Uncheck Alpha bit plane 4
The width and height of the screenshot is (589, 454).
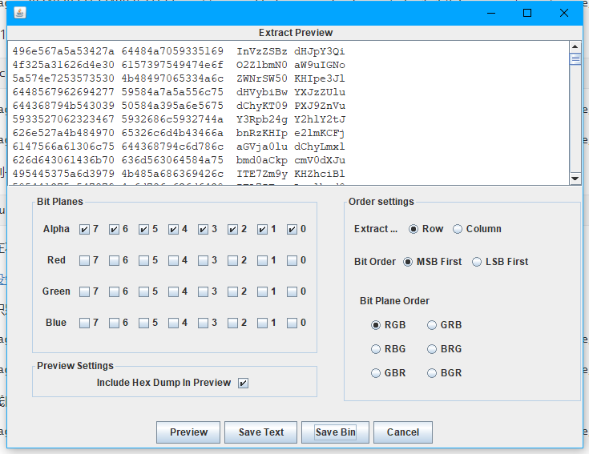tap(174, 229)
